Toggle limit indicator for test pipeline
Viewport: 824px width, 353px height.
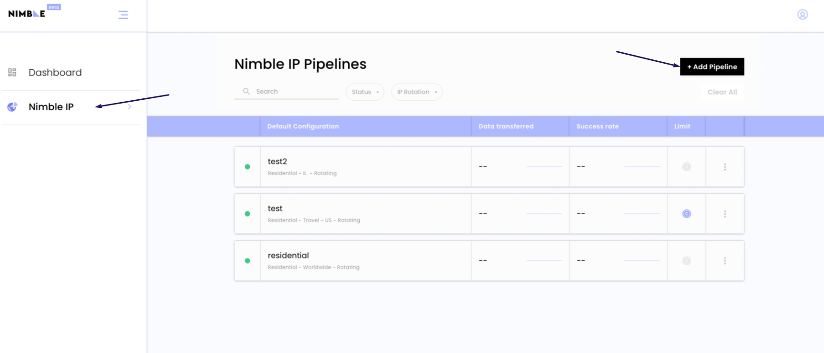click(686, 214)
